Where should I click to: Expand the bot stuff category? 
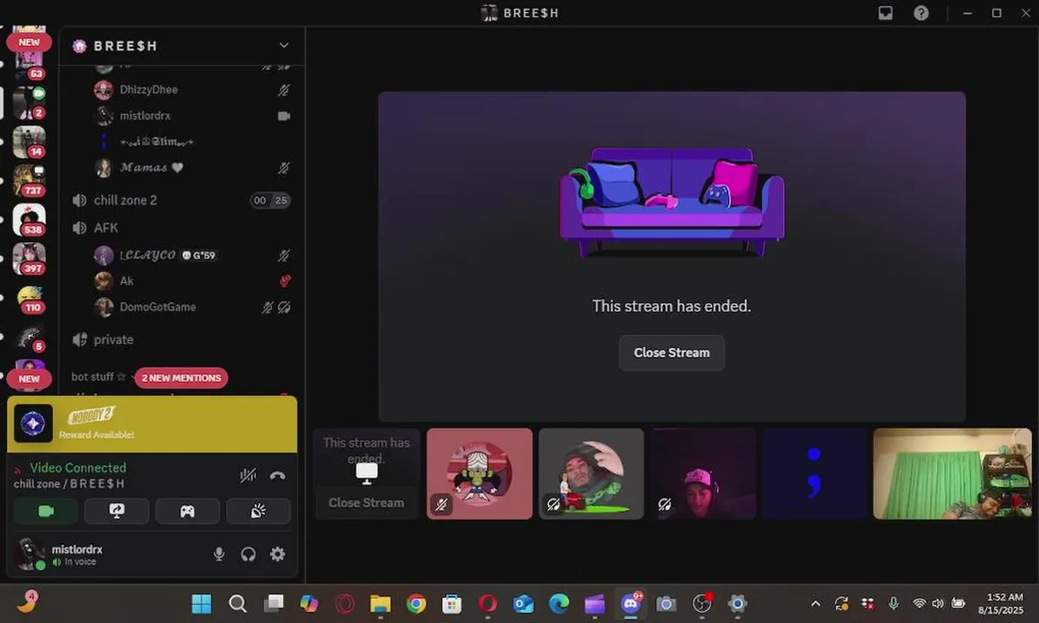click(98, 377)
